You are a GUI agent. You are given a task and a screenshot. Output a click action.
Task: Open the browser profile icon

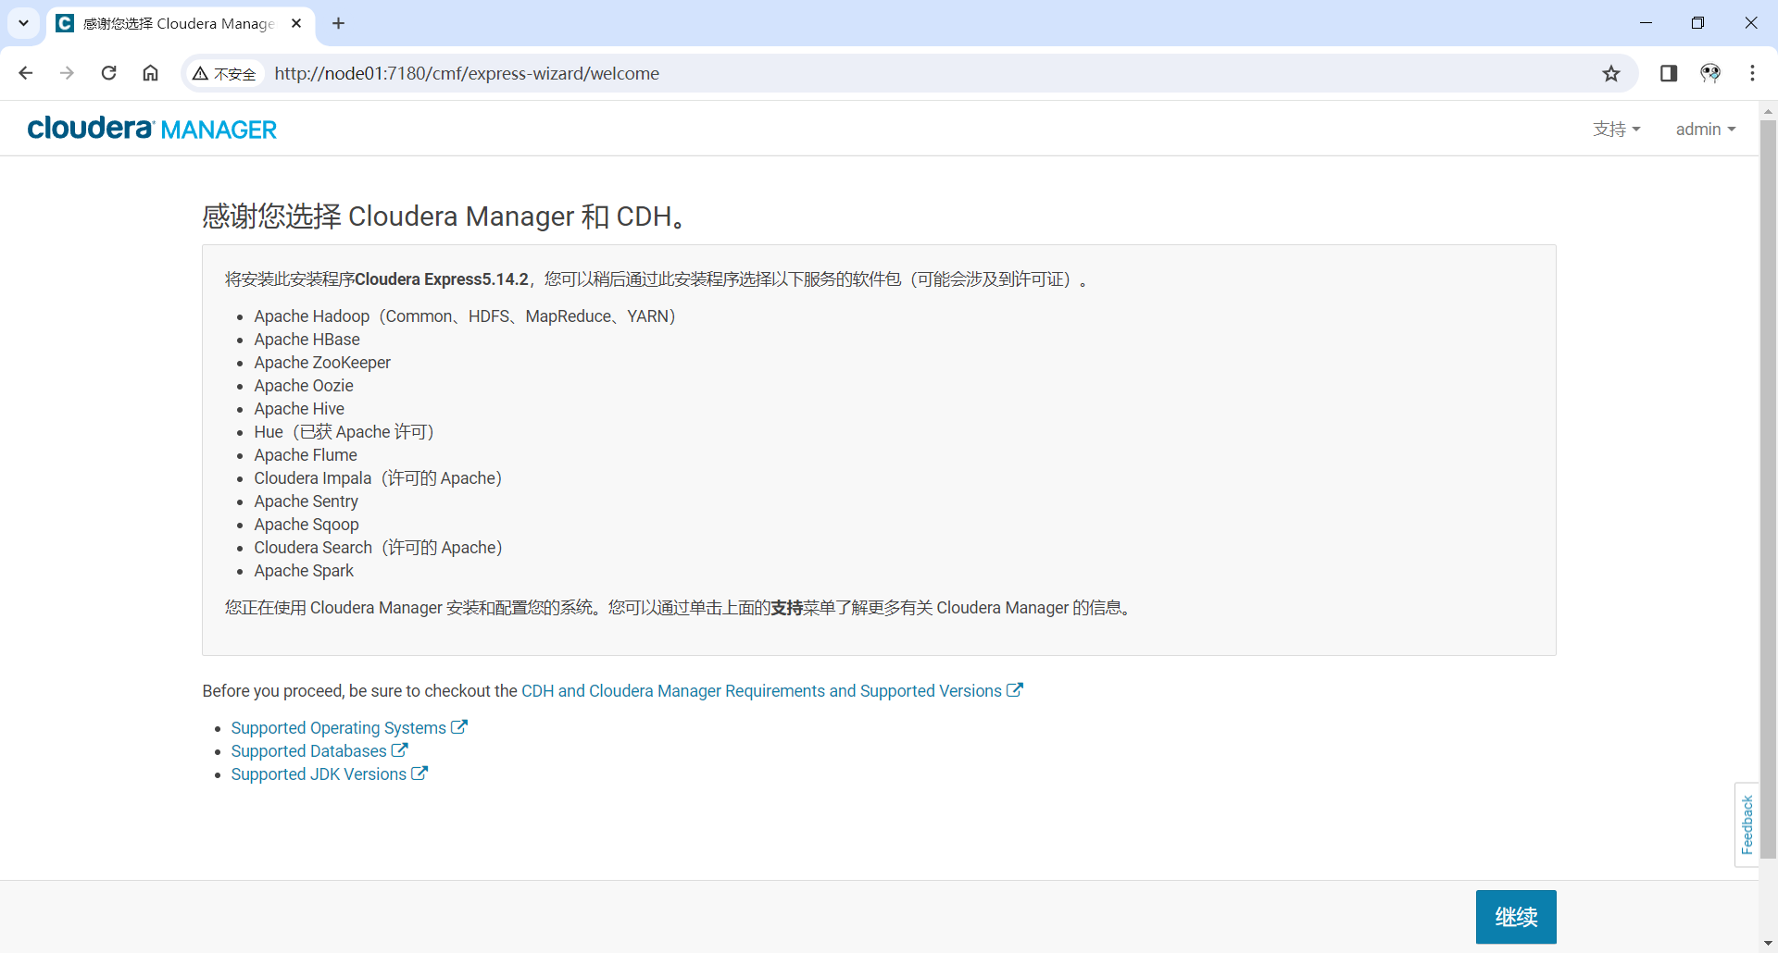(x=1710, y=73)
